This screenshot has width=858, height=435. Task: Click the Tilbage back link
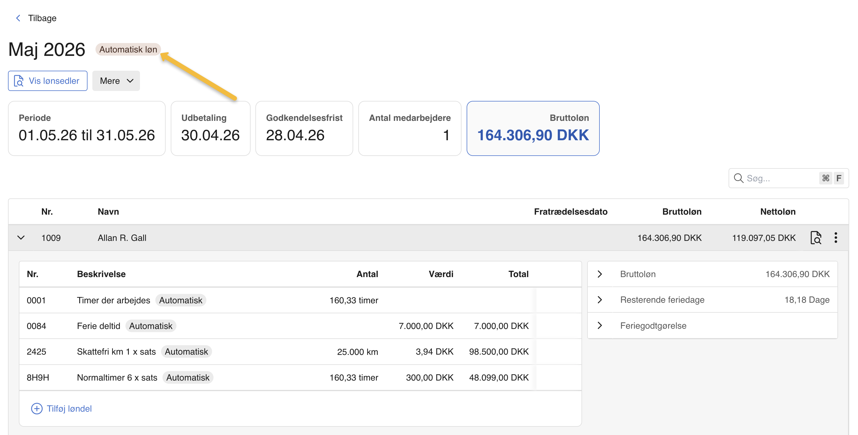(42, 18)
